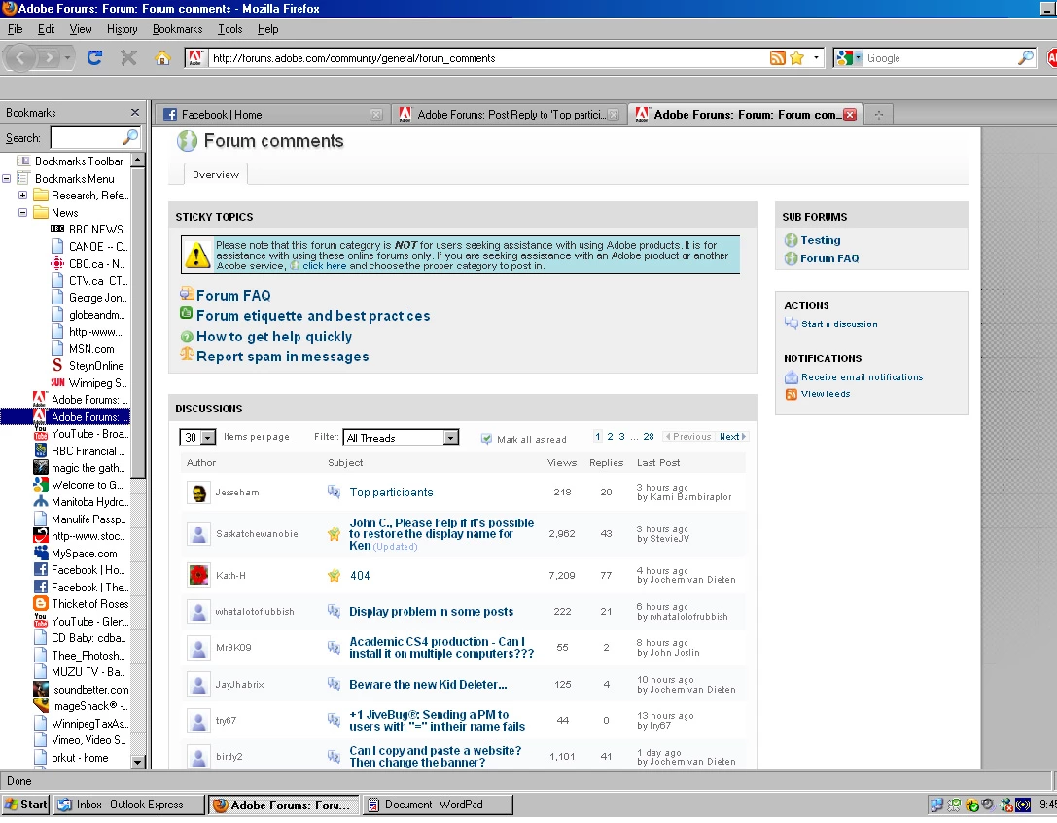
Task: Select the Overview tab
Action: (x=216, y=175)
